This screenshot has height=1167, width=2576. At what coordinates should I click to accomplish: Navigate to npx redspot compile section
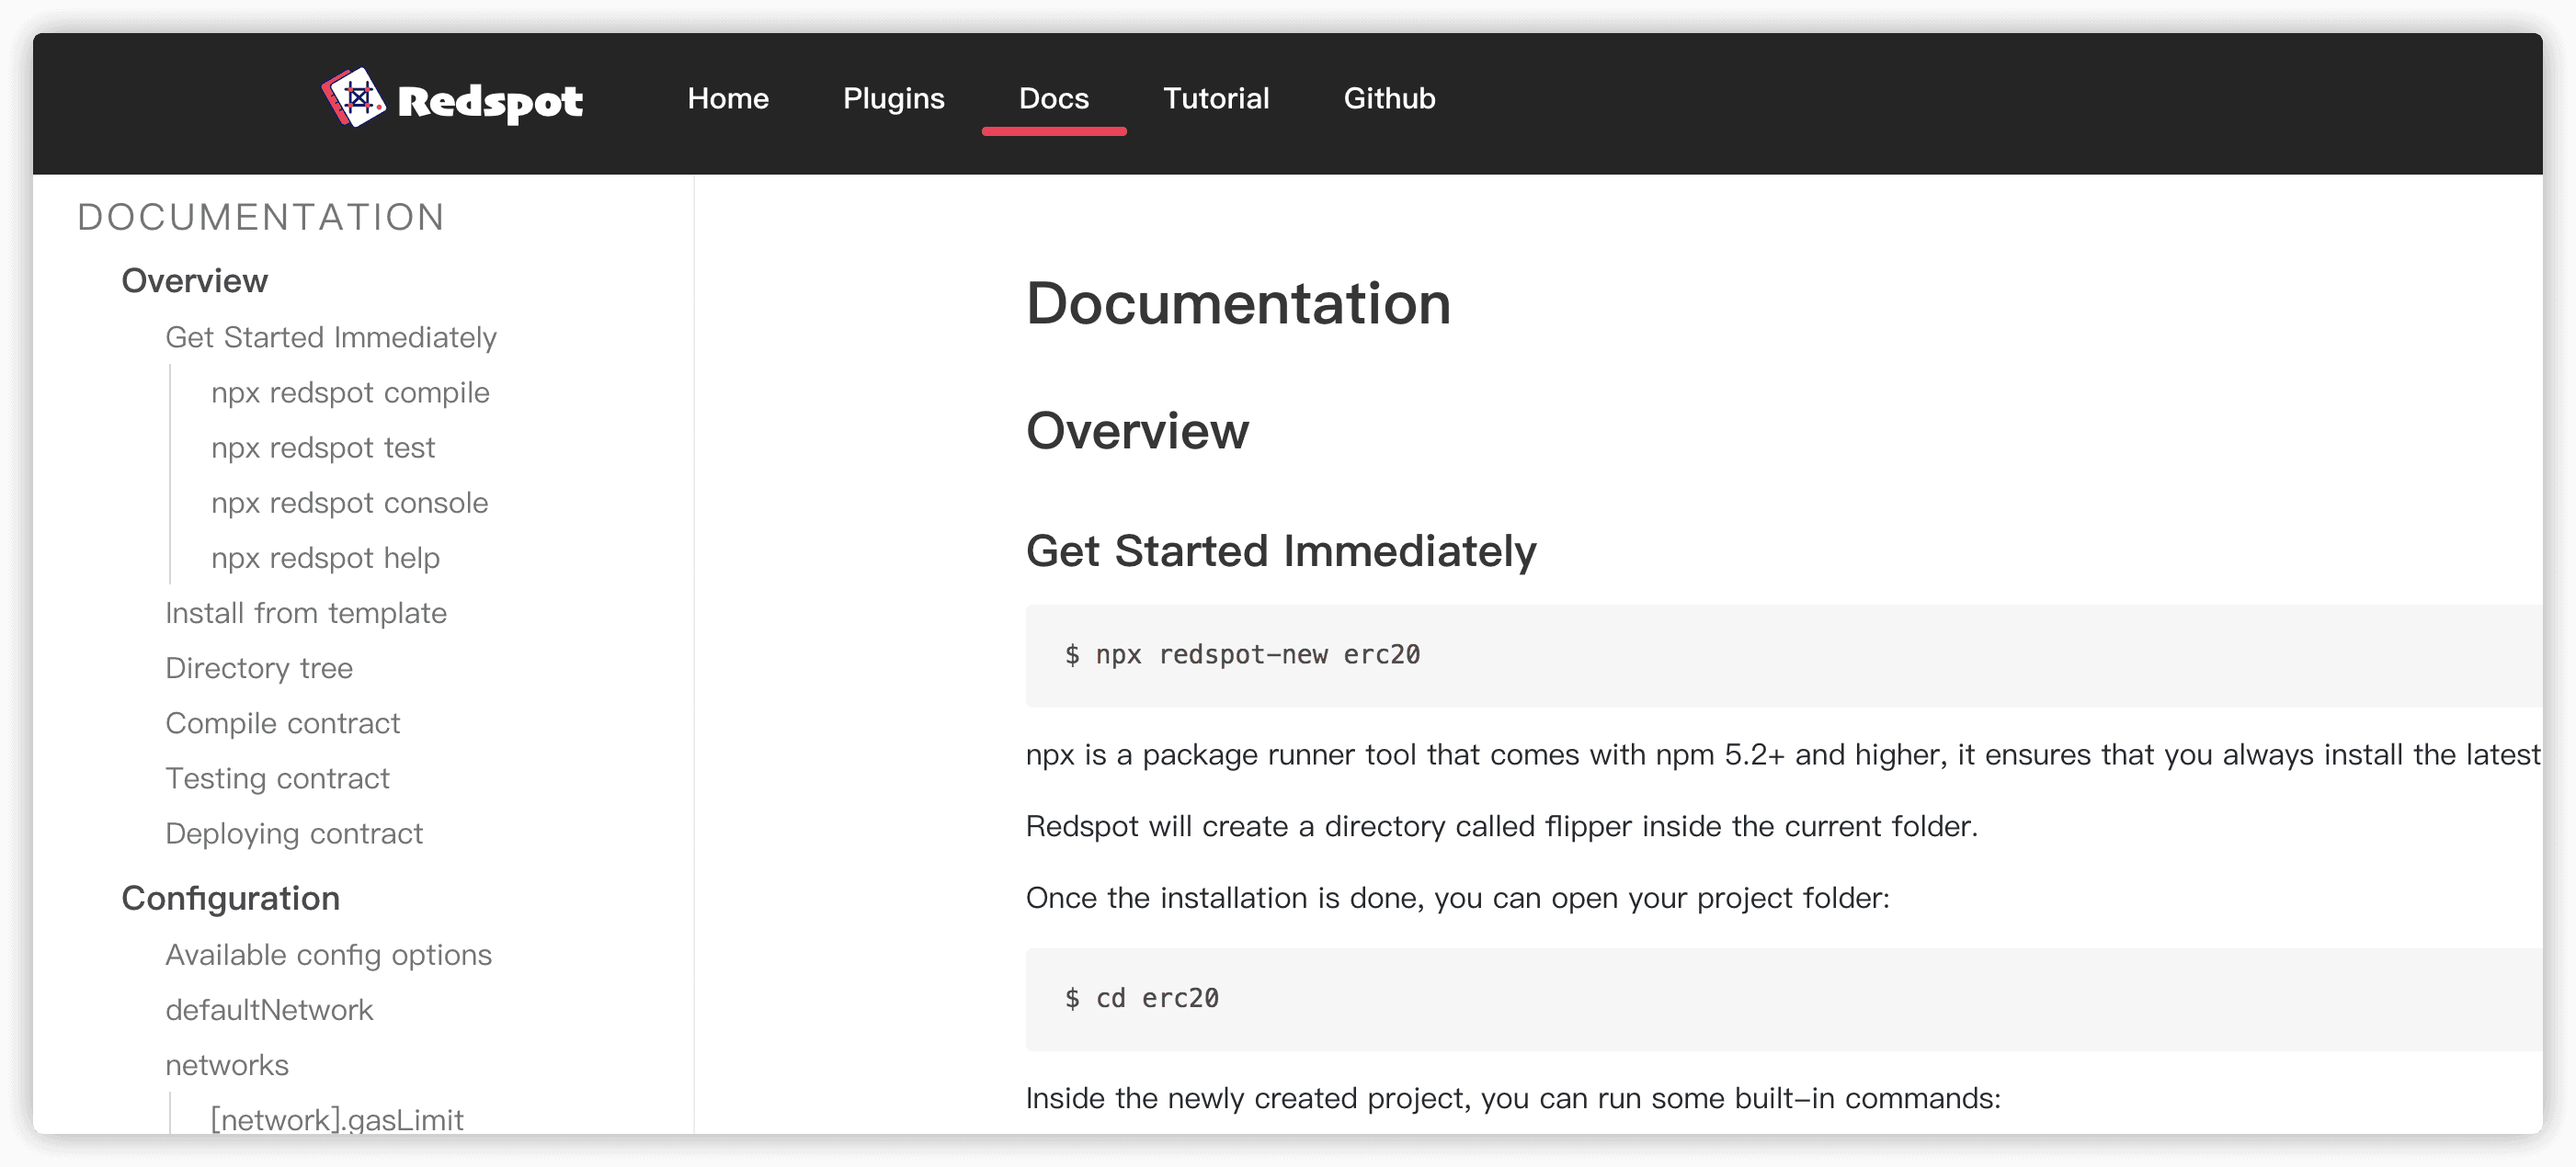click(350, 392)
